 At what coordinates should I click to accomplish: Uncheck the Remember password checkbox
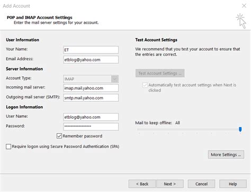pos(59,136)
